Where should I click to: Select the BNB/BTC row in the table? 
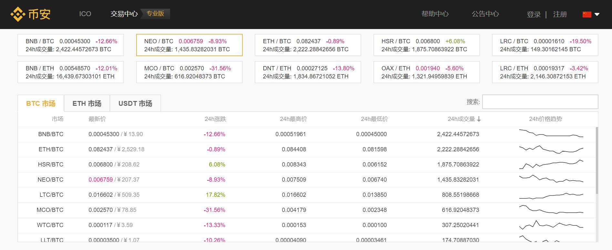[x=307, y=134]
